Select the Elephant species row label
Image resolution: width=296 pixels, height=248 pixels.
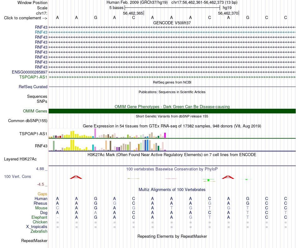pyautogui.click(x=40, y=217)
